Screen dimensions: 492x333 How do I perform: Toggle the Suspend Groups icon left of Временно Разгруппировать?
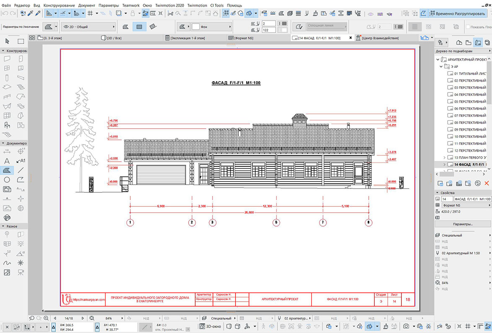423,13
